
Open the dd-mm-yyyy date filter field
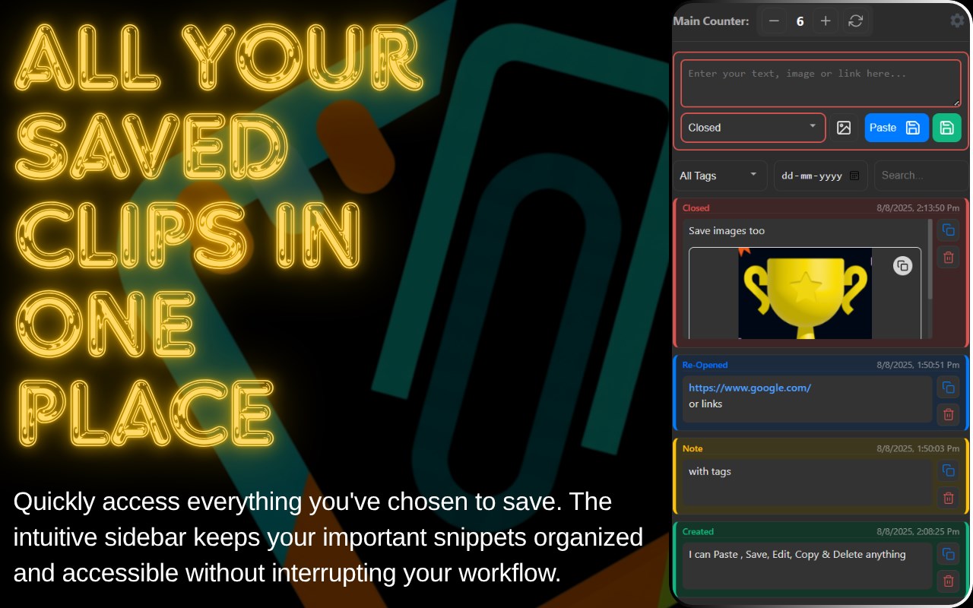pyautogui.click(x=821, y=176)
